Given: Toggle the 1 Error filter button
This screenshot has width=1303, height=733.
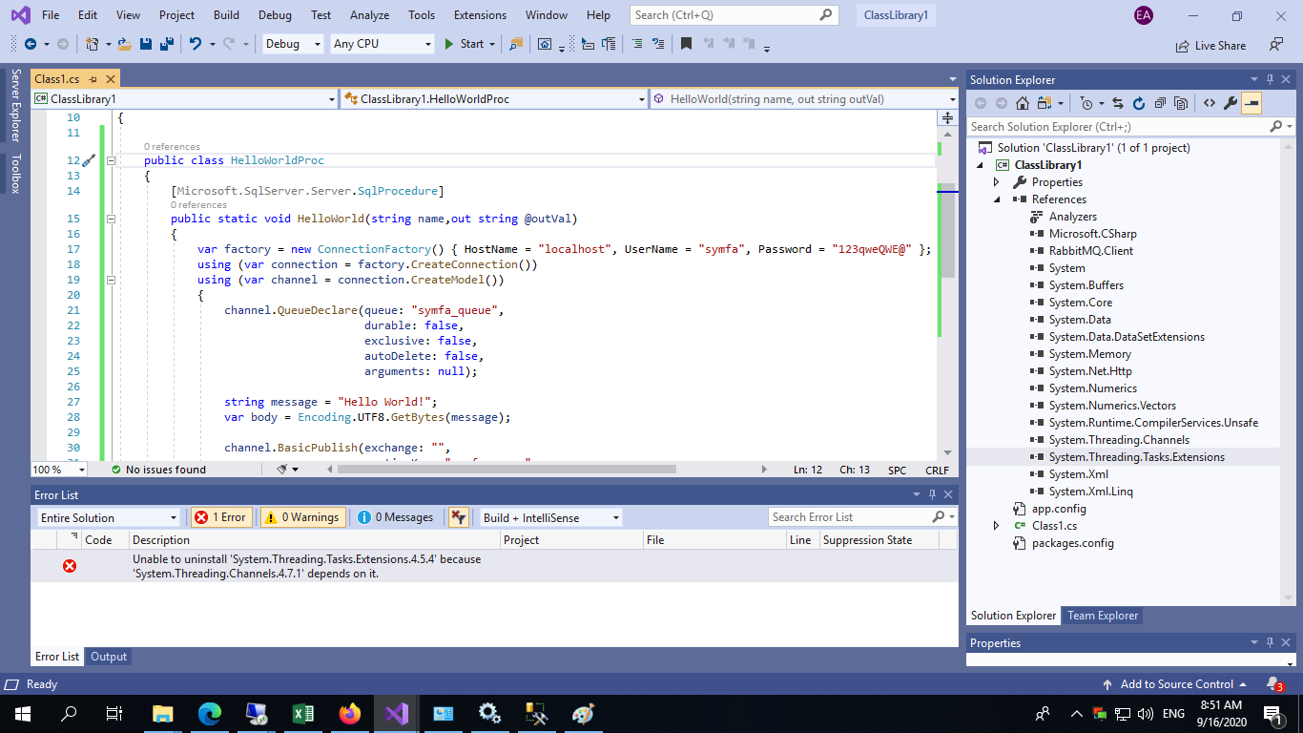Looking at the screenshot, I should point(220,517).
